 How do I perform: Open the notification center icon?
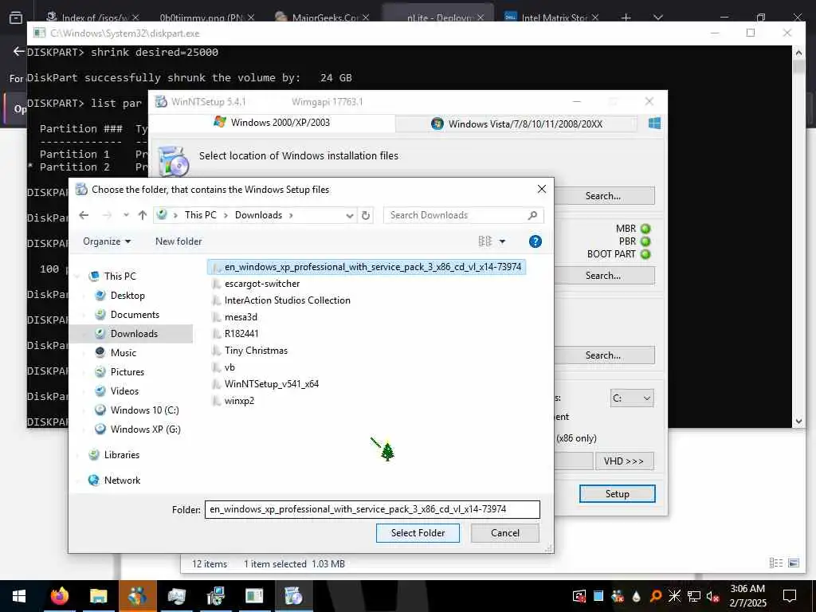pos(790,596)
